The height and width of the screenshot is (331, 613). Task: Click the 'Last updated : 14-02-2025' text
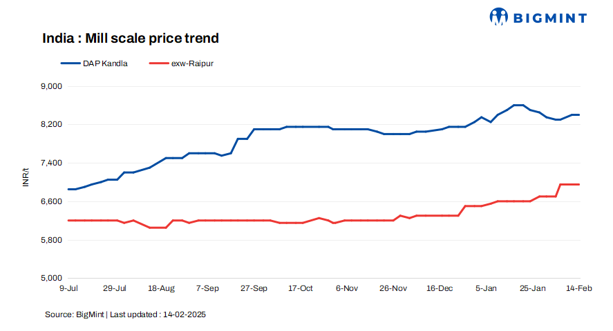158,314
